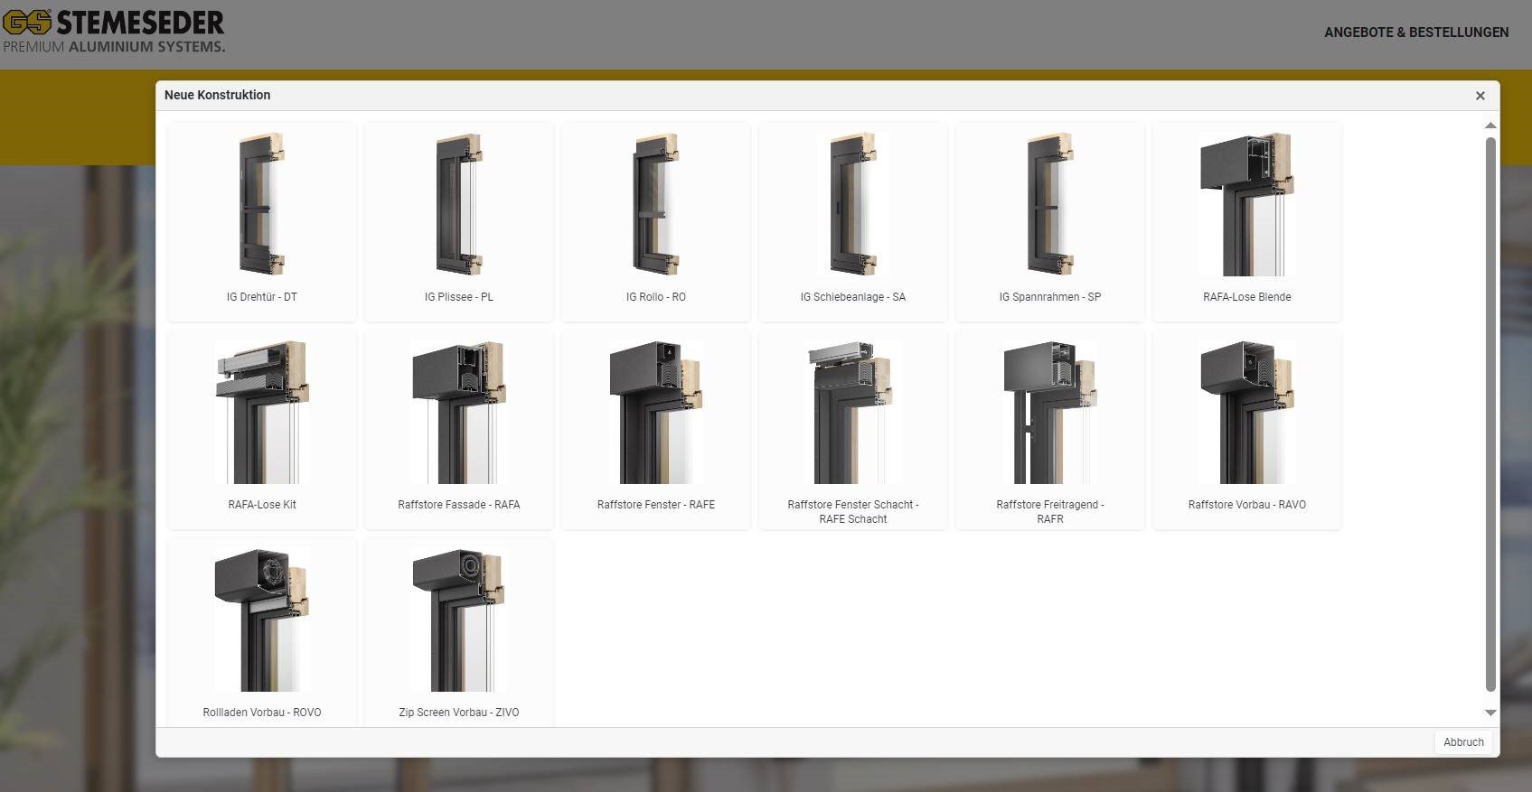The width and height of the screenshot is (1532, 792).
Task: Open Angebote & Bestellungen in the header
Action: tap(1416, 33)
